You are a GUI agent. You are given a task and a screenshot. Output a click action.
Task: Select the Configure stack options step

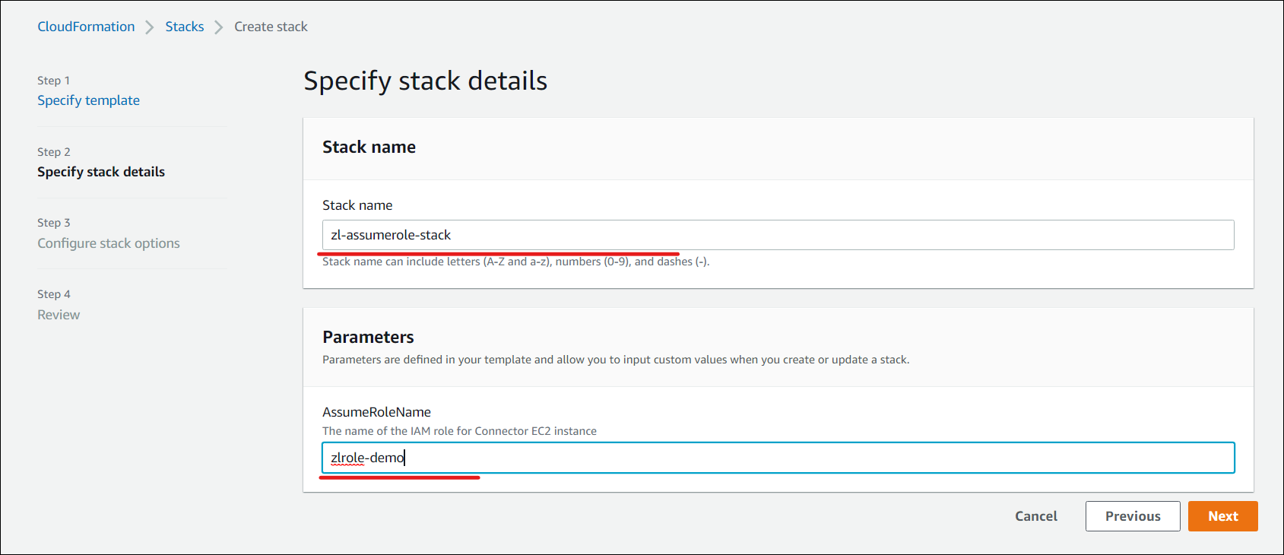[109, 243]
